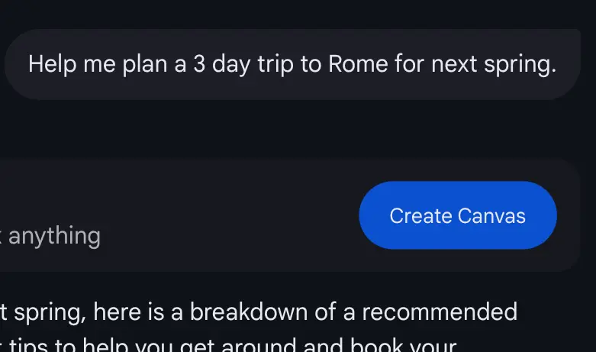Click the word 'Canvas' on the blue button

click(491, 215)
